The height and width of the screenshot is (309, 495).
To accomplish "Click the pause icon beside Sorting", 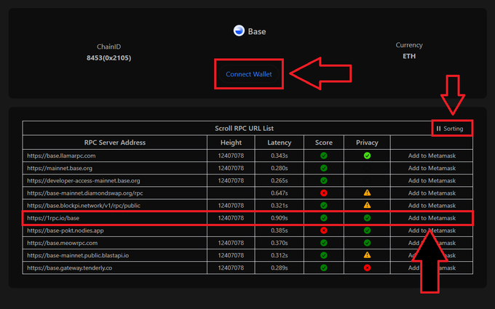I will coord(438,129).
